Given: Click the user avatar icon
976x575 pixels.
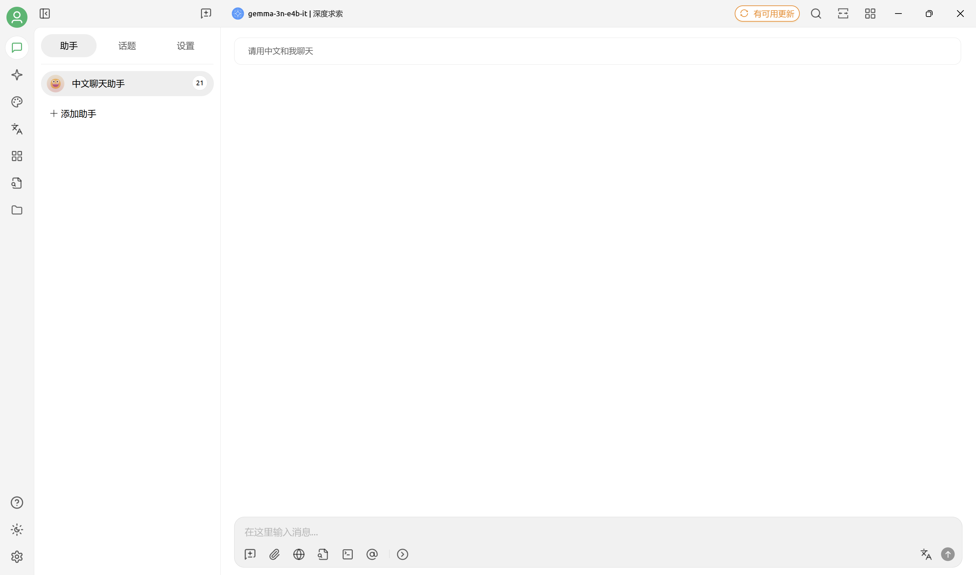Looking at the screenshot, I should click(x=17, y=17).
